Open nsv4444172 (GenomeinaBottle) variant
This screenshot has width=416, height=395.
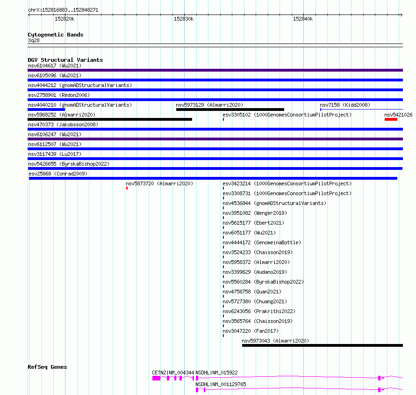(x=262, y=242)
